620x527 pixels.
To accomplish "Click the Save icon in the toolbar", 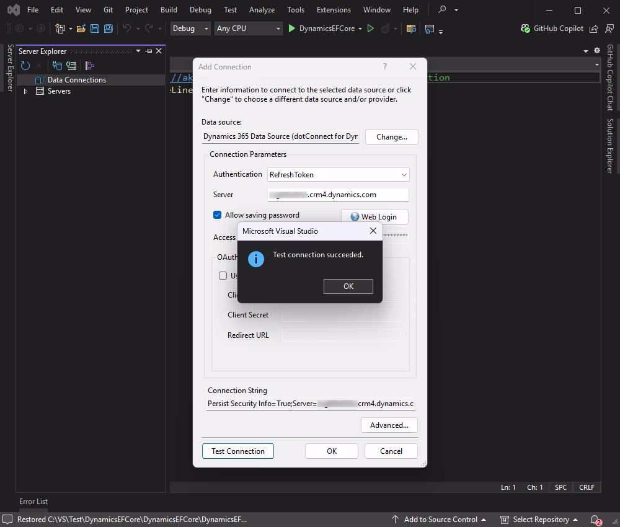I will click(94, 29).
